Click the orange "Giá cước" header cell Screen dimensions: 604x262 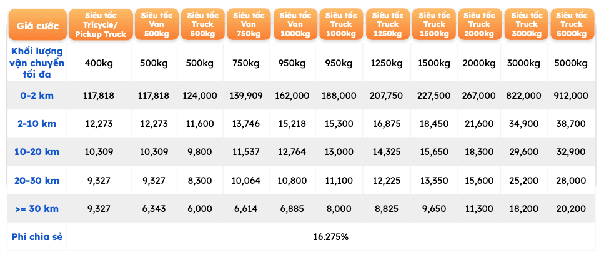click(x=35, y=25)
